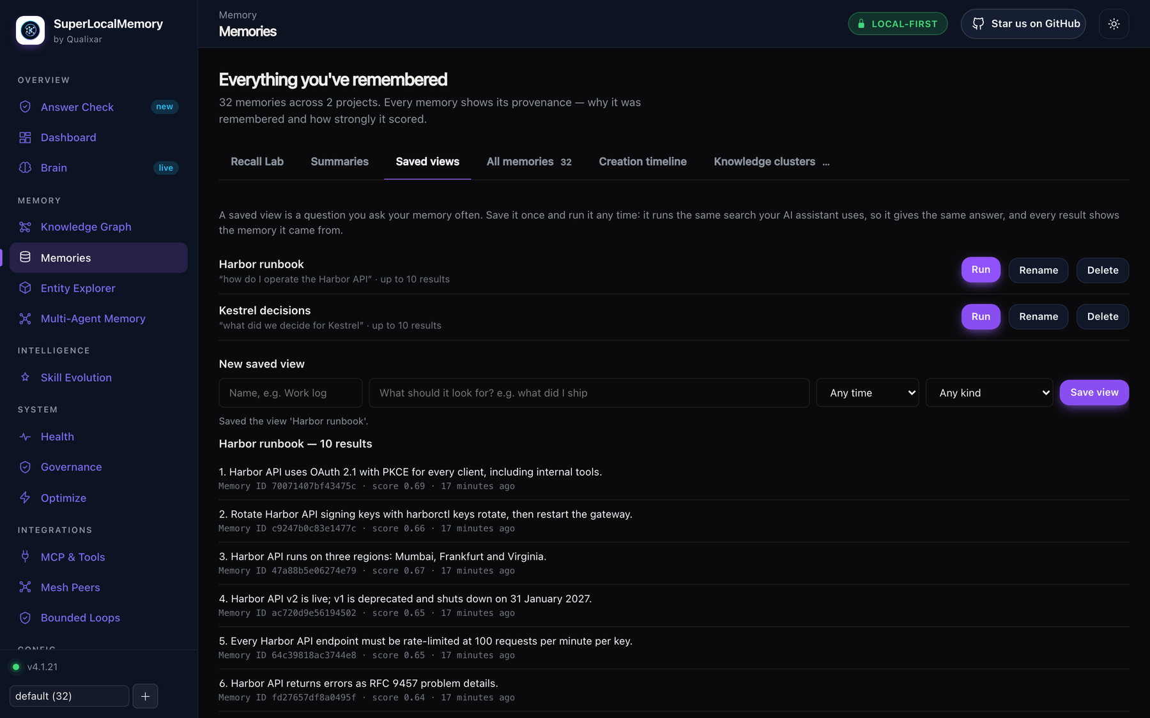Open the Multi-Agent Memory icon

click(x=25, y=318)
